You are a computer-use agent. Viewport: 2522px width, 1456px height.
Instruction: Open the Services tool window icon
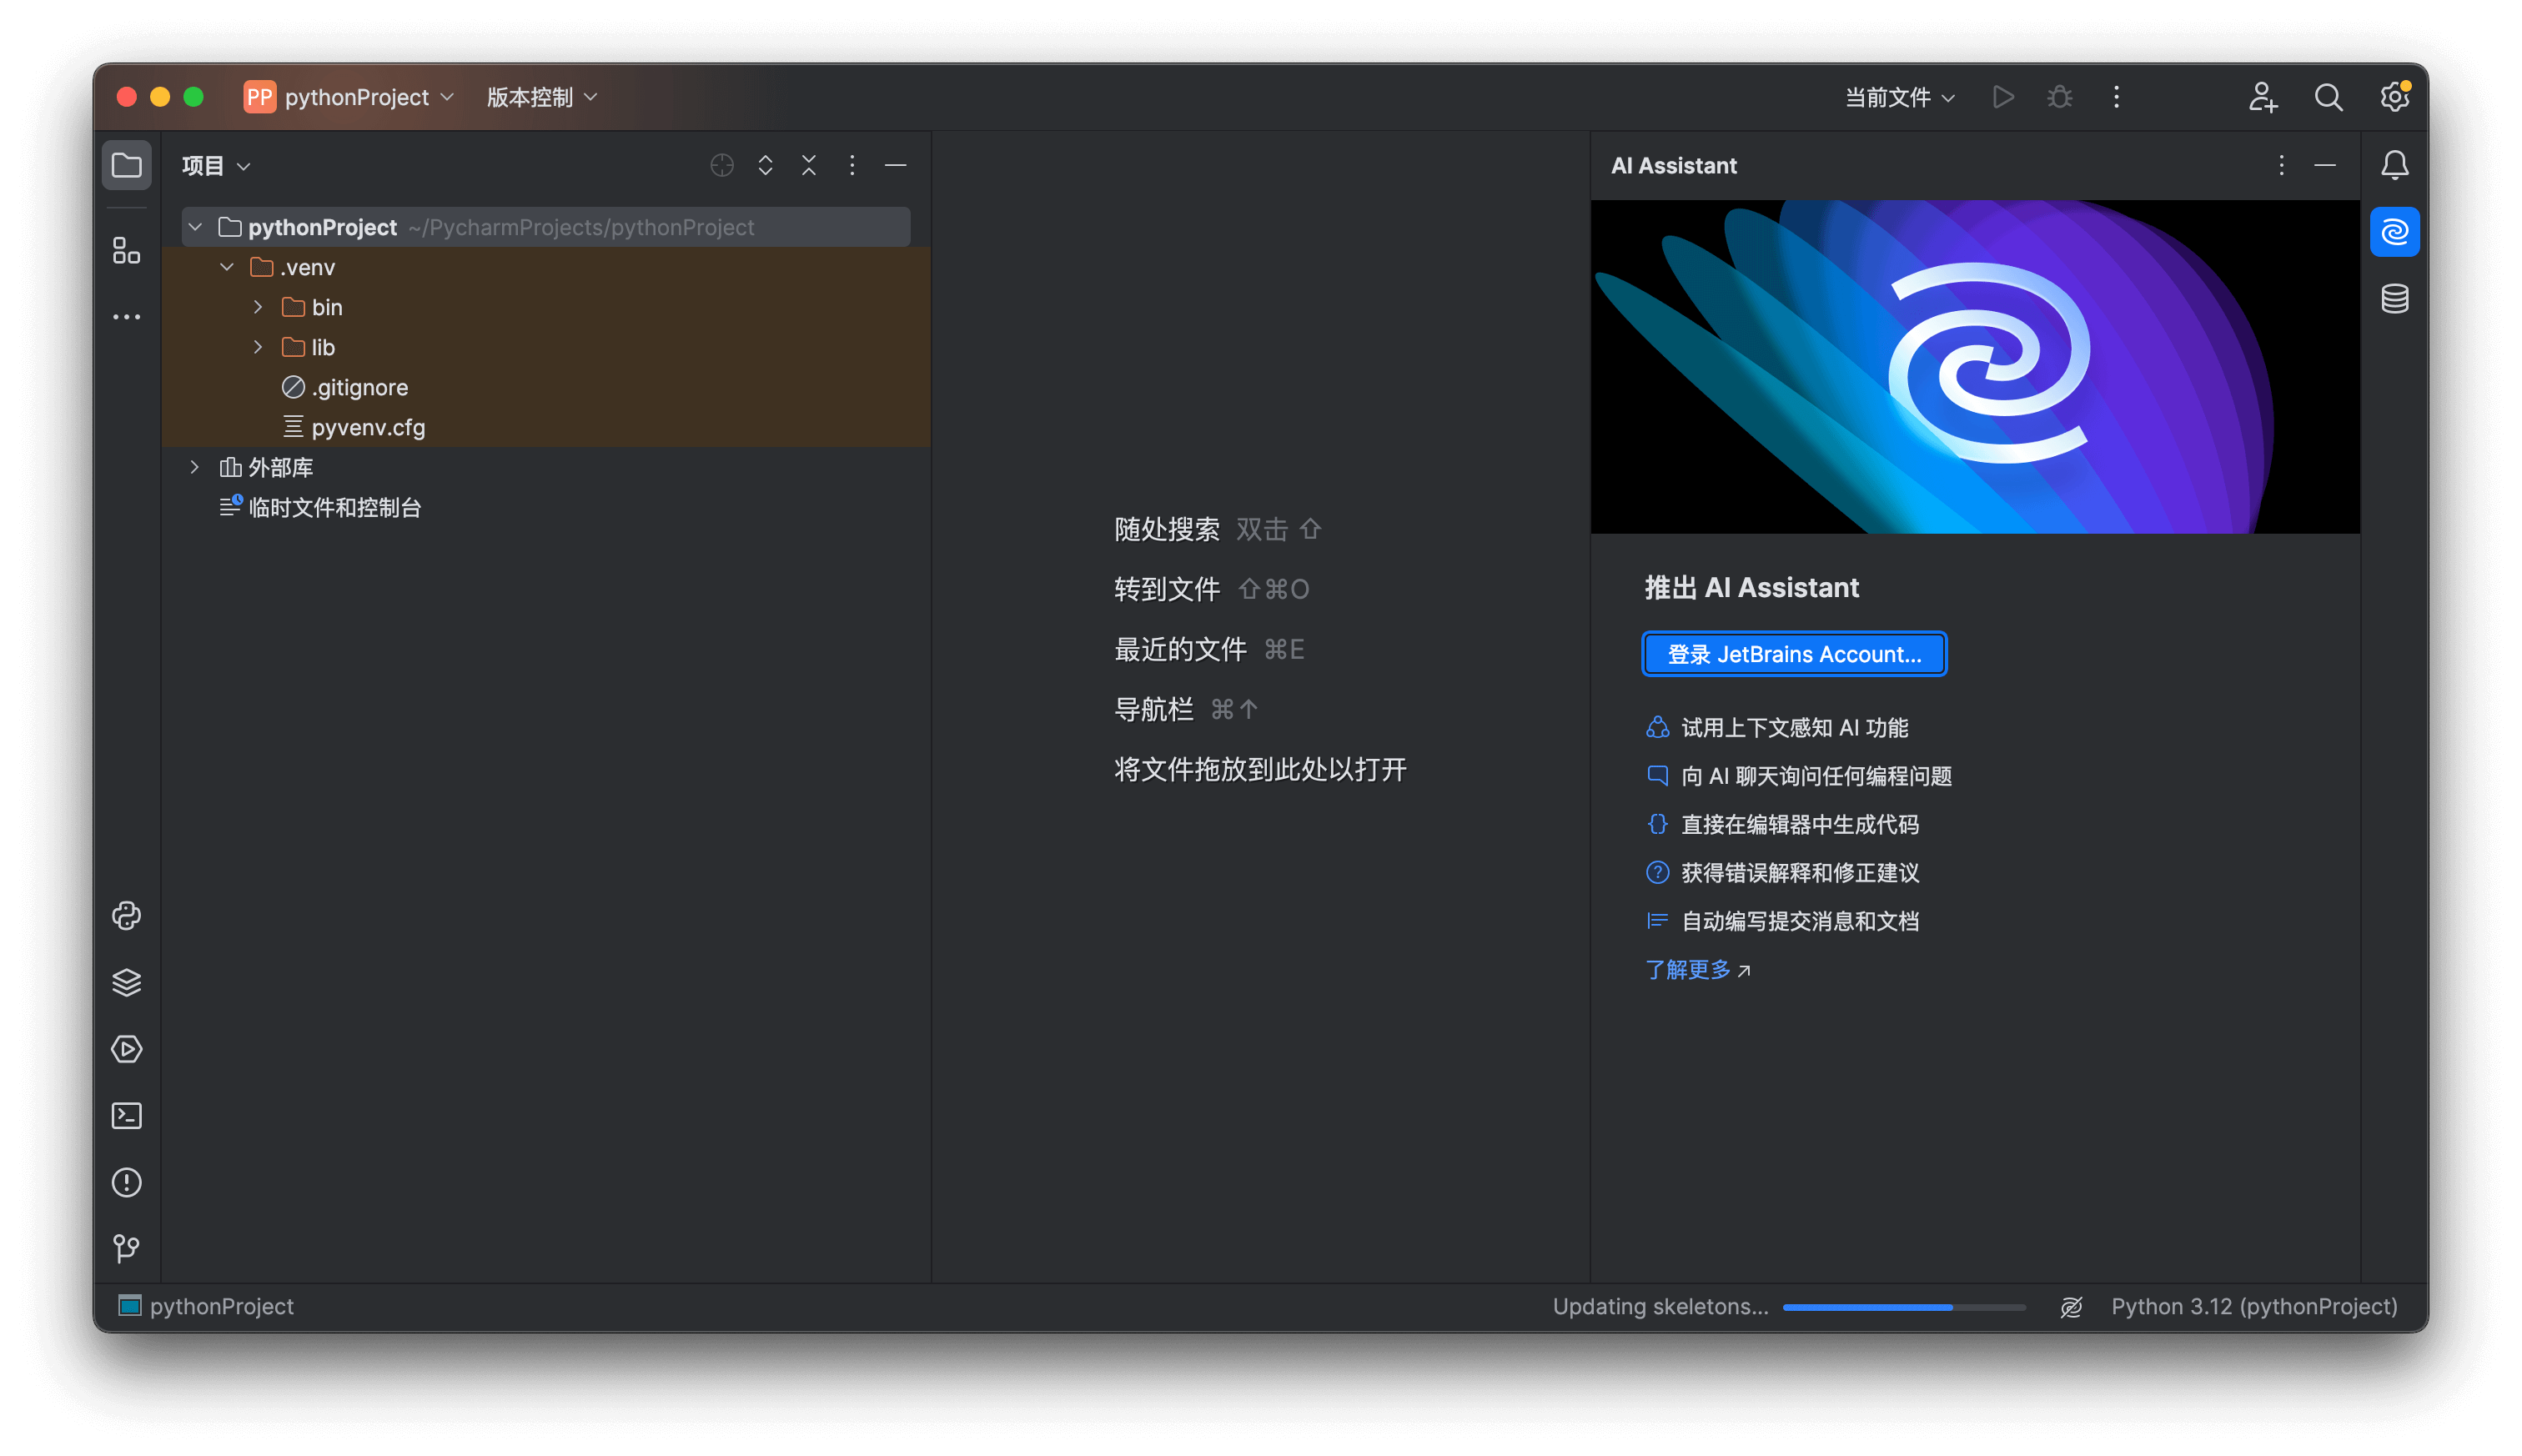(x=127, y=1049)
